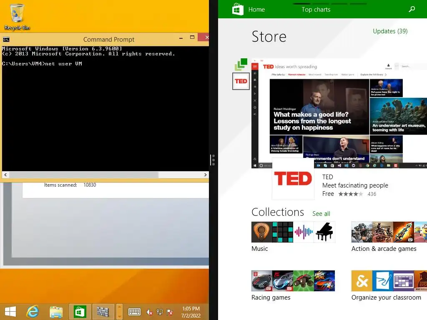This screenshot has height=320, width=427.
Task: Open the Store search magnifier
Action: [412, 9]
